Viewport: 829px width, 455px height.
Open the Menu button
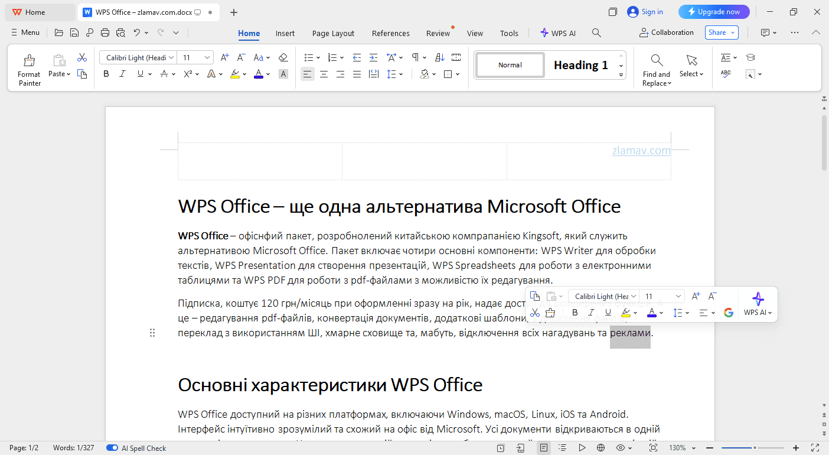25,32
